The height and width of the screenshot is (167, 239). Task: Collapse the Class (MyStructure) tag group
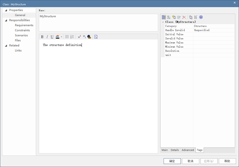coord(163,22)
